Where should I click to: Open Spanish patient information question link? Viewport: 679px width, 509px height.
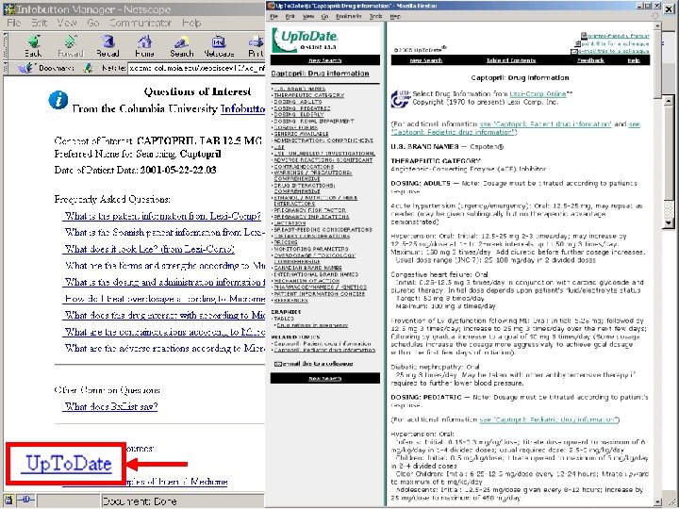point(164,233)
